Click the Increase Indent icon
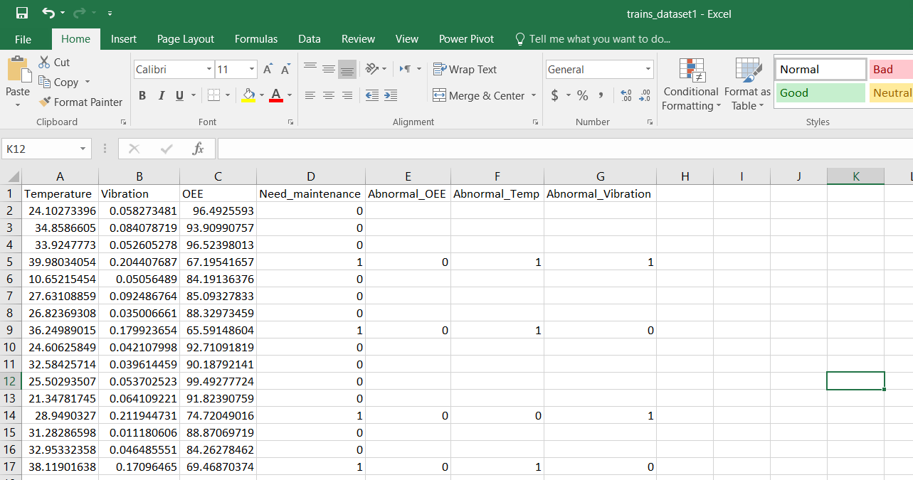The height and width of the screenshot is (480, 913). click(x=390, y=95)
